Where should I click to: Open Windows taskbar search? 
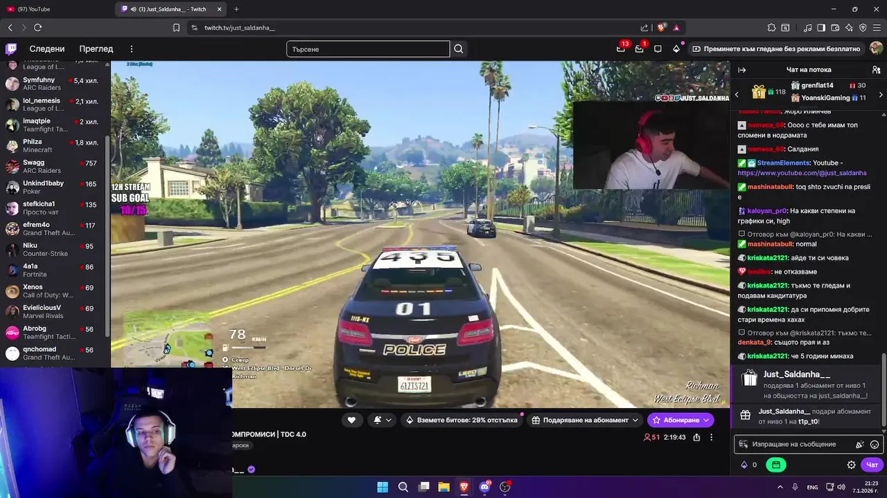click(x=403, y=487)
